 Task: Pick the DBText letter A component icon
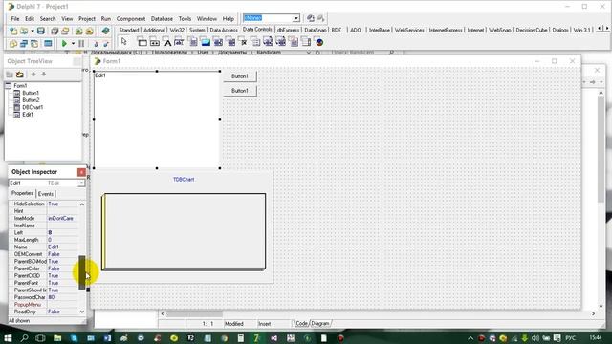coord(167,42)
